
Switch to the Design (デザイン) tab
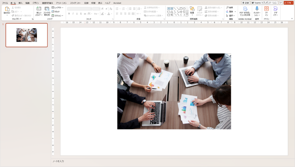pos(36,3)
